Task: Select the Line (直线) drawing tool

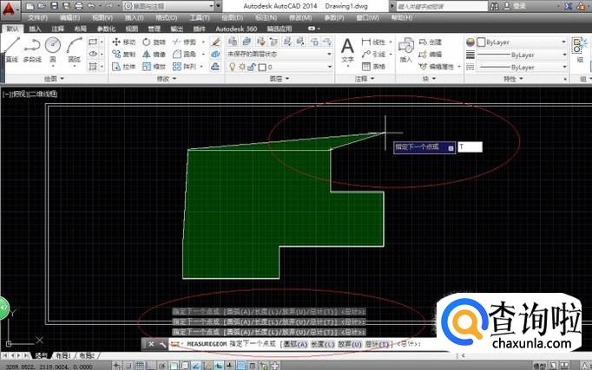Action: tap(11, 49)
